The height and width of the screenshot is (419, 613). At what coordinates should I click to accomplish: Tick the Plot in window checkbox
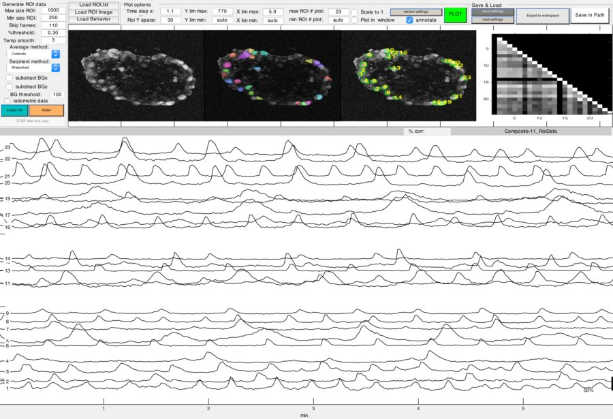(354, 20)
